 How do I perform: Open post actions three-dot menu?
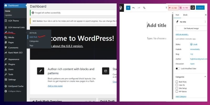pos(205,22)
